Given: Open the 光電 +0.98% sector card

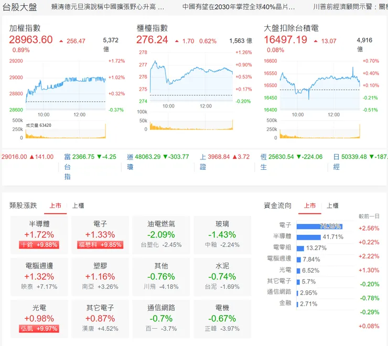Looking at the screenshot, I should pos(39,319).
